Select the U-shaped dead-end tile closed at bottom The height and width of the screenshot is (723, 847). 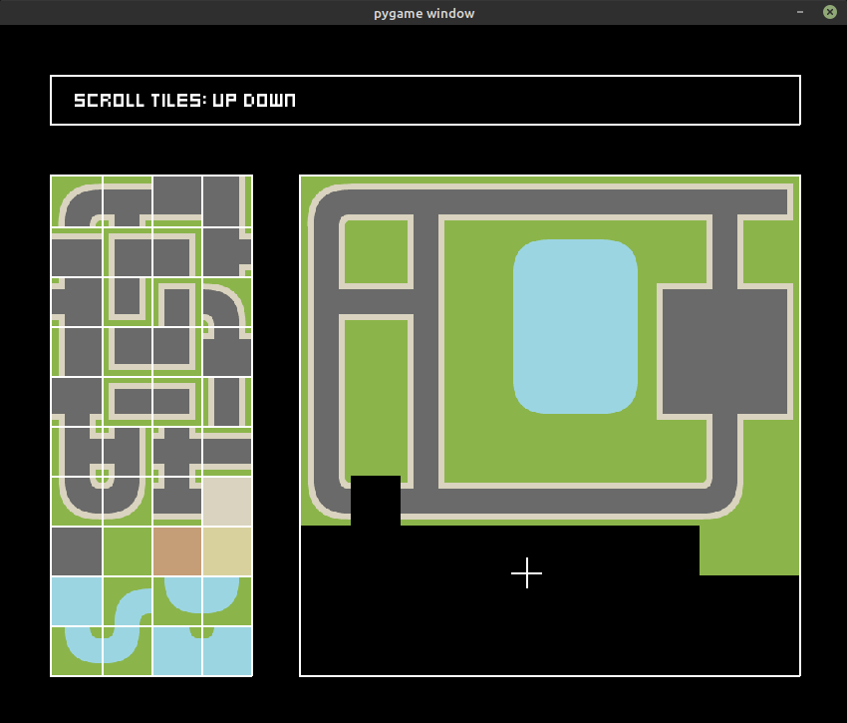point(127,301)
